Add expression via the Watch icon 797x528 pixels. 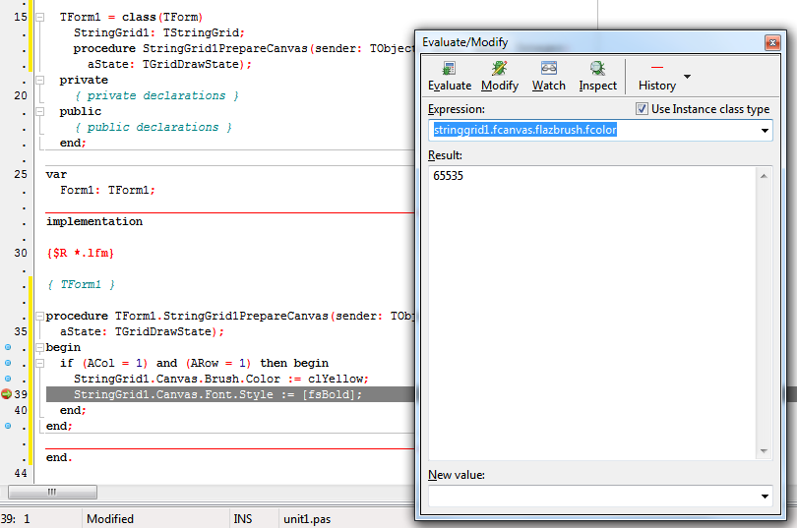(549, 70)
